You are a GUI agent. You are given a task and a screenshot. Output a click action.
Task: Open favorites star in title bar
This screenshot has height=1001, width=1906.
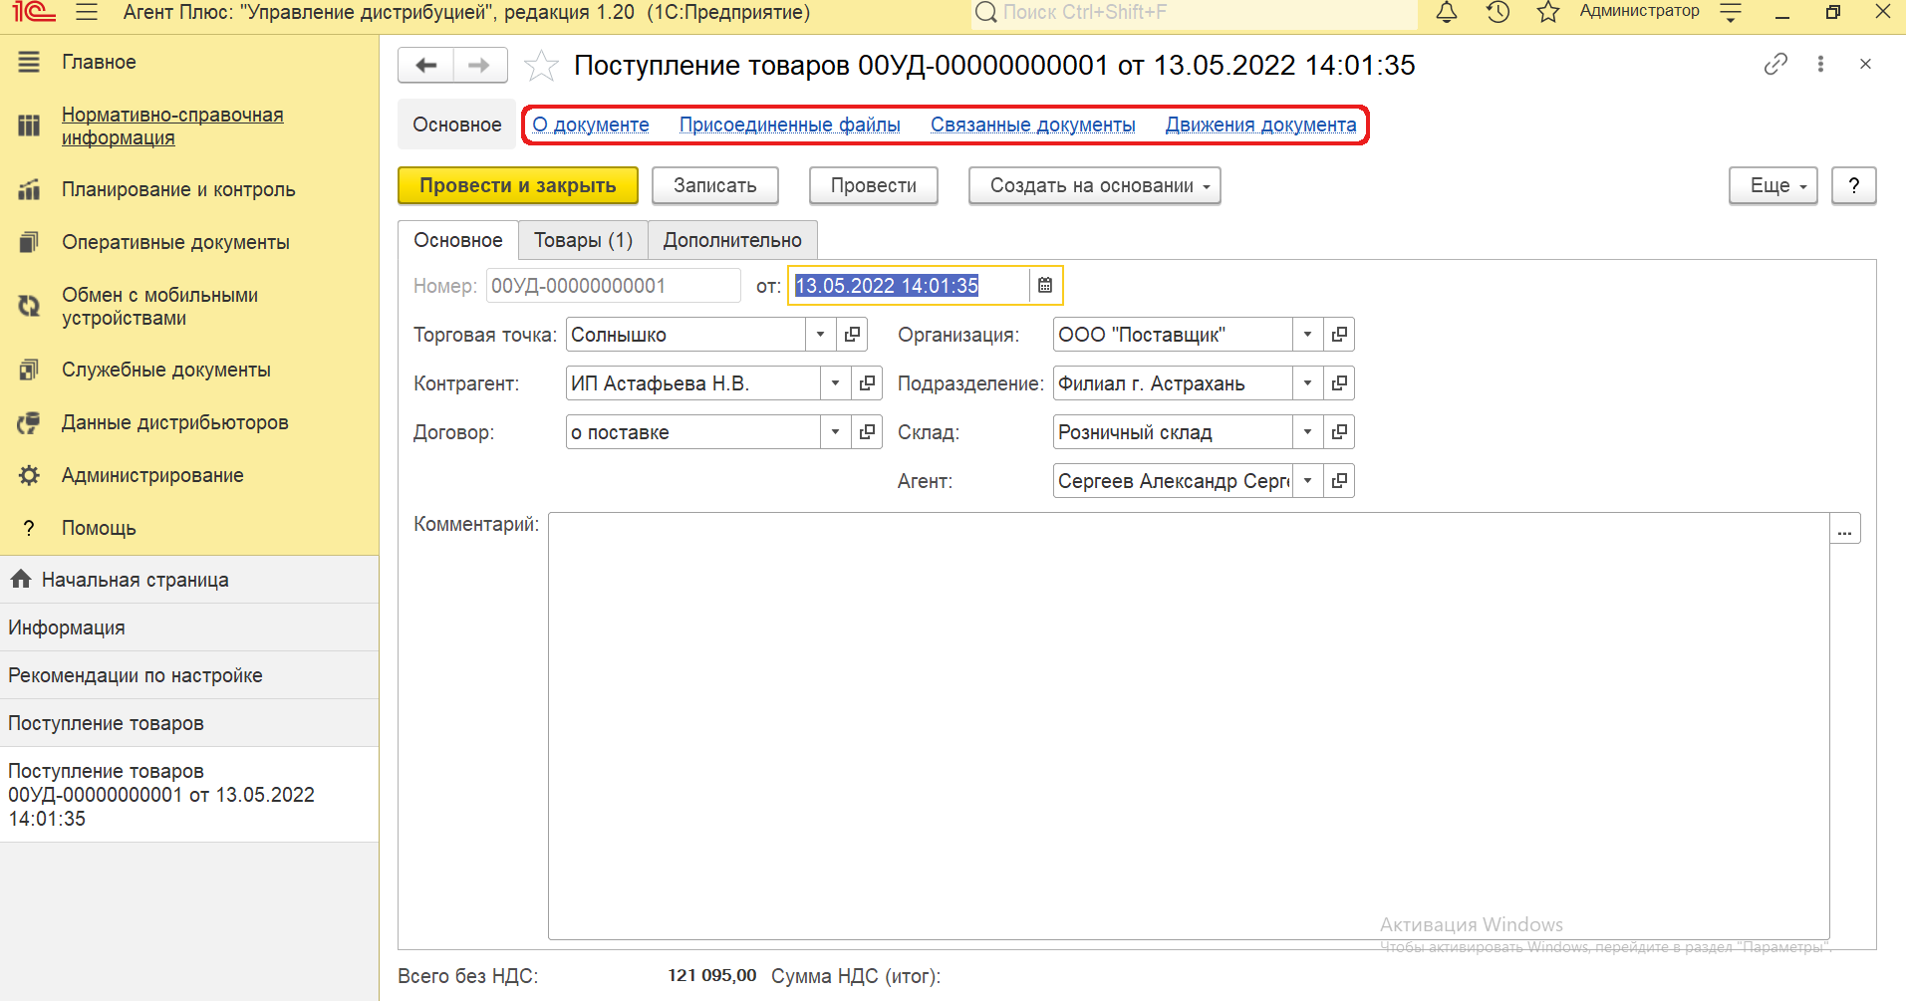1547,13
